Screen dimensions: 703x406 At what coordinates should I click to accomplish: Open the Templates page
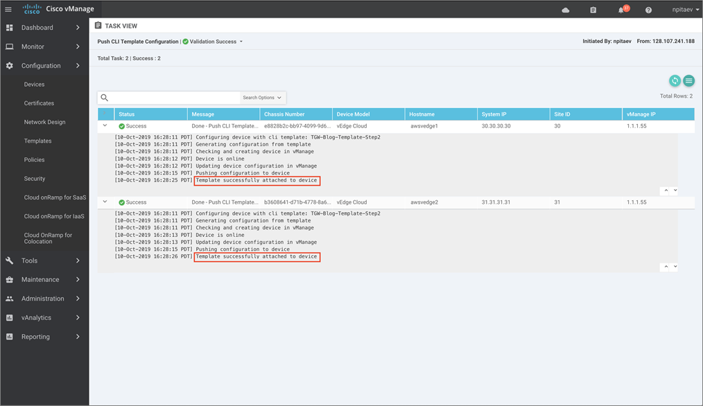tap(37, 141)
